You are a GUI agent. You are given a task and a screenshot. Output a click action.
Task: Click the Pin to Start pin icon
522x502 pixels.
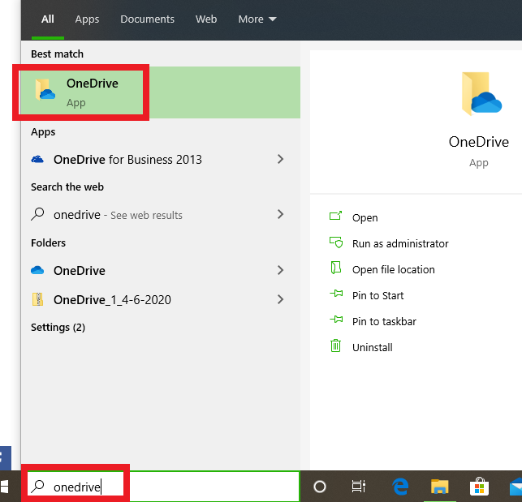[336, 294]
